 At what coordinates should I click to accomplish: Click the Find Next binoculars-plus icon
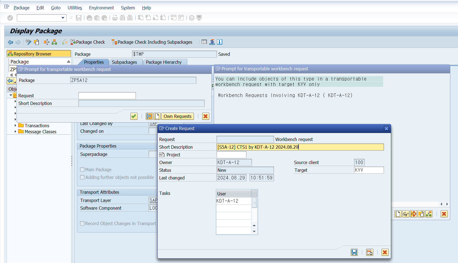(130, 18)
